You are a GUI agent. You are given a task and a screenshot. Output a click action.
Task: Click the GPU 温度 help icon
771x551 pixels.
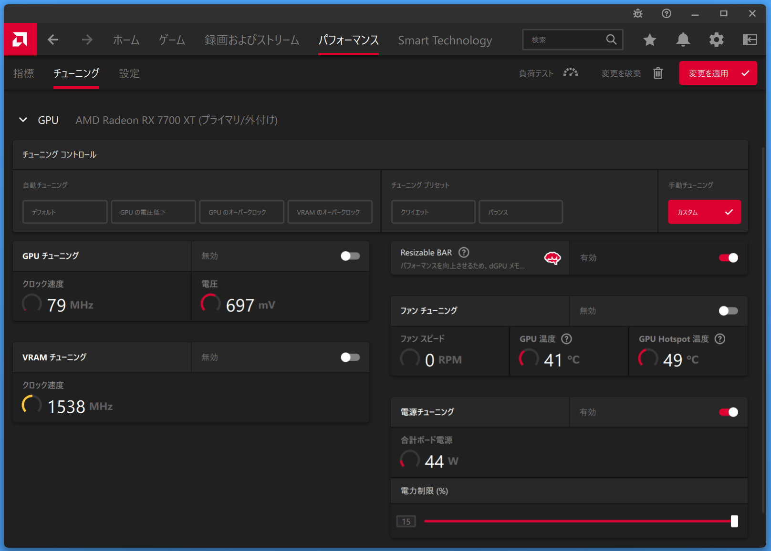pos(566,339)
